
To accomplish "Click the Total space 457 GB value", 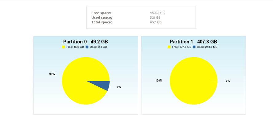I will [x=156, y=22].
